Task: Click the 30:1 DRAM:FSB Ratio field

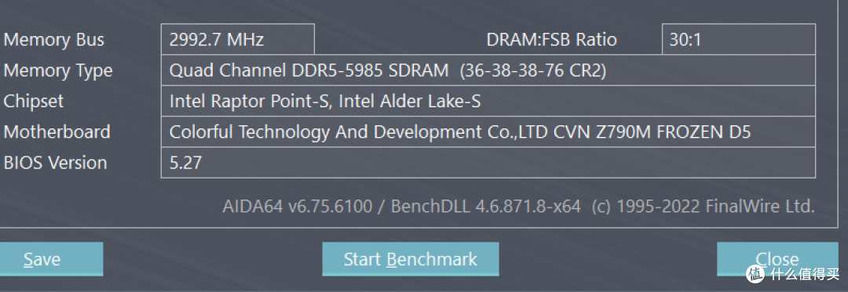Action: click(739, 39)
